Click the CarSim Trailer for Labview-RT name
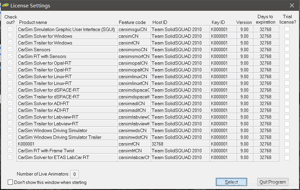 click(x=67, y=124)
